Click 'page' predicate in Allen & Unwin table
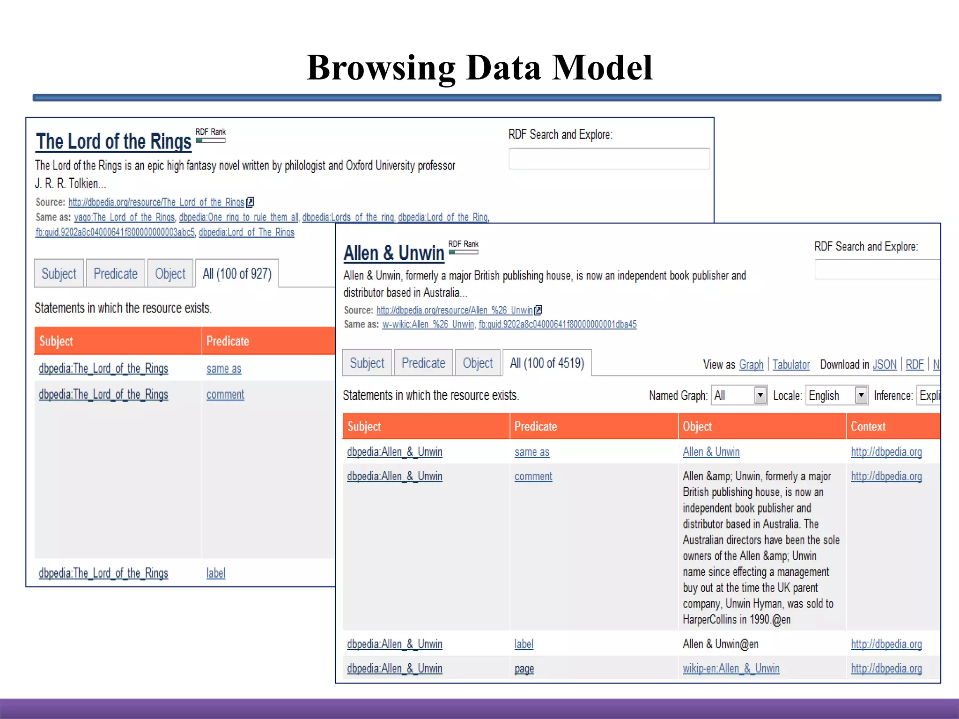This screenshot has width=959, height=719. click(x=524, y=669)
